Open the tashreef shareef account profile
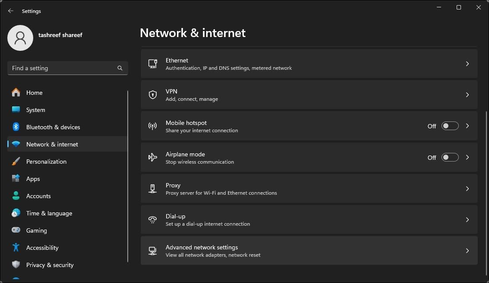 20,38
